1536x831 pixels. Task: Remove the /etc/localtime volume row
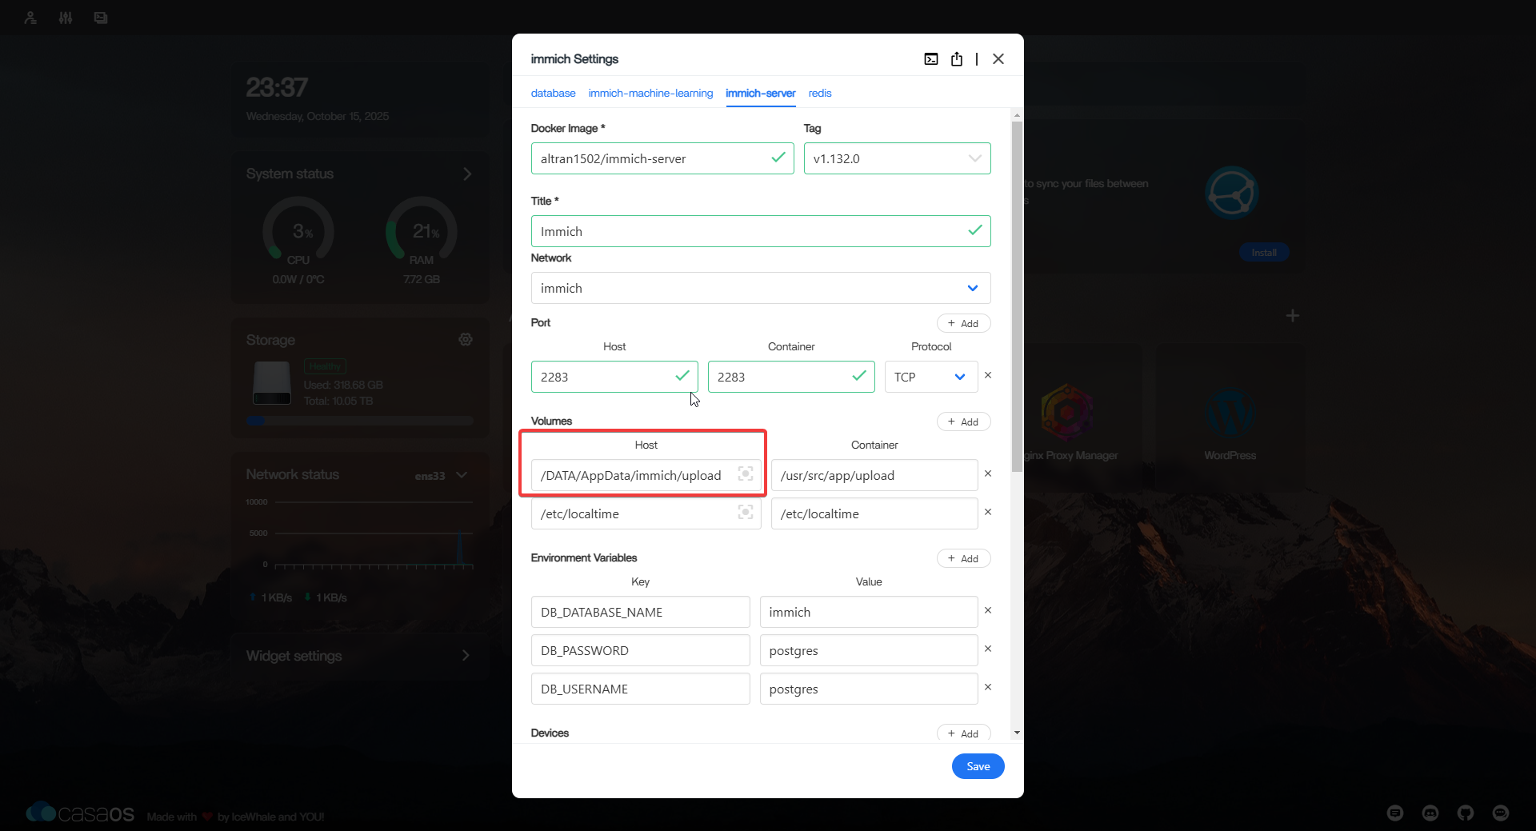tap(988, 512)
